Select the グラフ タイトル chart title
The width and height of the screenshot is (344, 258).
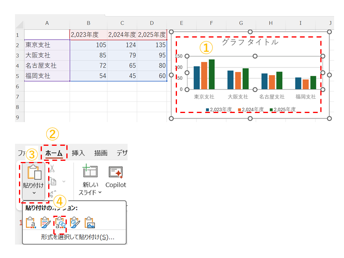pos(250,42)
